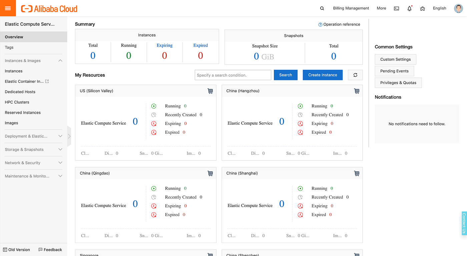Screen dimensions: 467x256
Task: Open Elastic Container Instance in sidebar
Action: [24, 81]
